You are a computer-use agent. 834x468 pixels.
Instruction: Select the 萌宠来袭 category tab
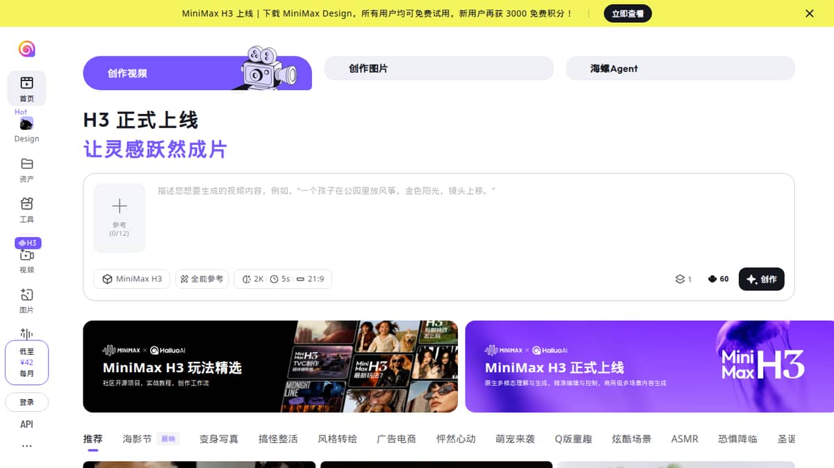515,439
